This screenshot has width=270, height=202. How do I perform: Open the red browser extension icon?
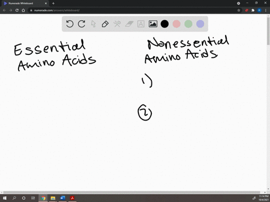coord(246,10)
